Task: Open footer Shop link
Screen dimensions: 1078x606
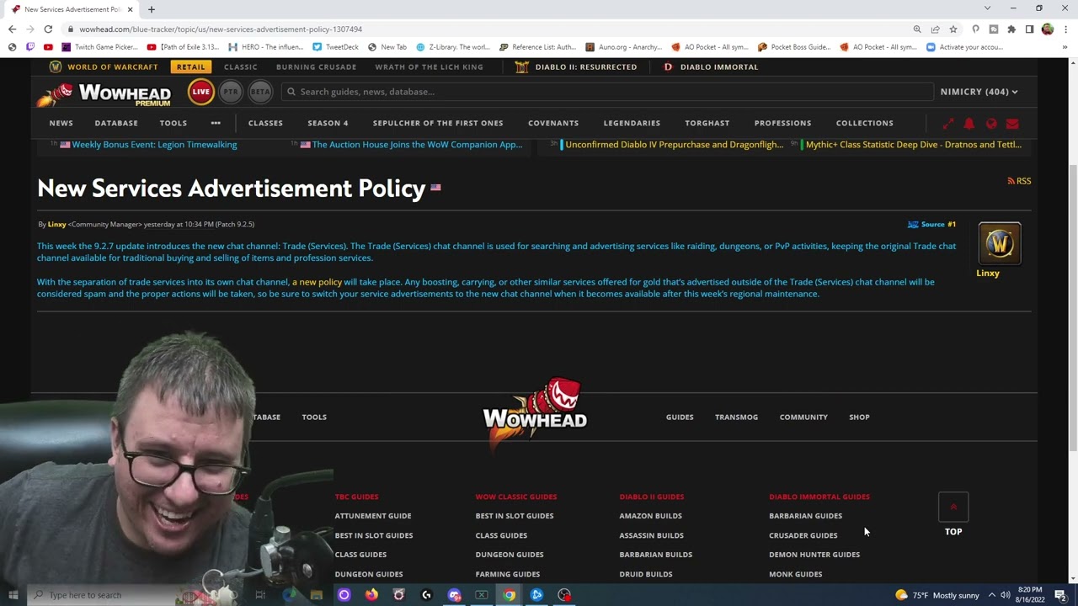Action: [x=859, y=417]
